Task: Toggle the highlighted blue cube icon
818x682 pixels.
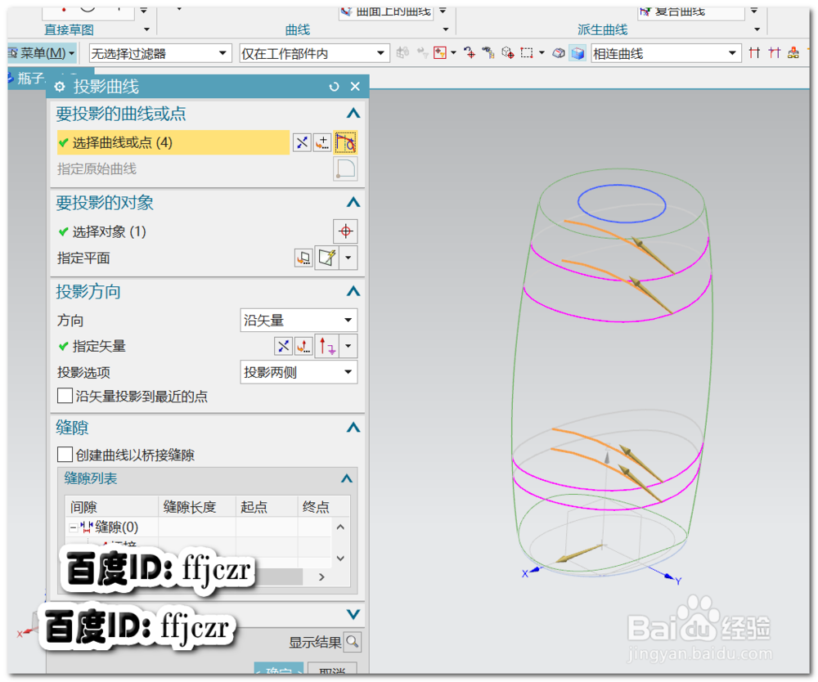Action: (x=578, y=52)
